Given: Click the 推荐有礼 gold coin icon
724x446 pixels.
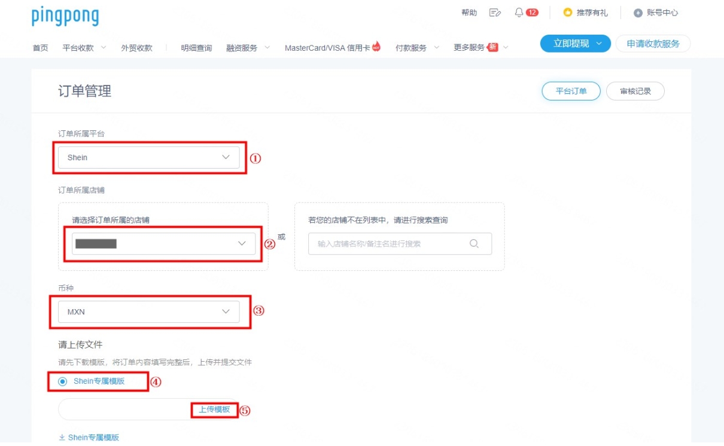Looking at the screenshot, I should (568, 13).
